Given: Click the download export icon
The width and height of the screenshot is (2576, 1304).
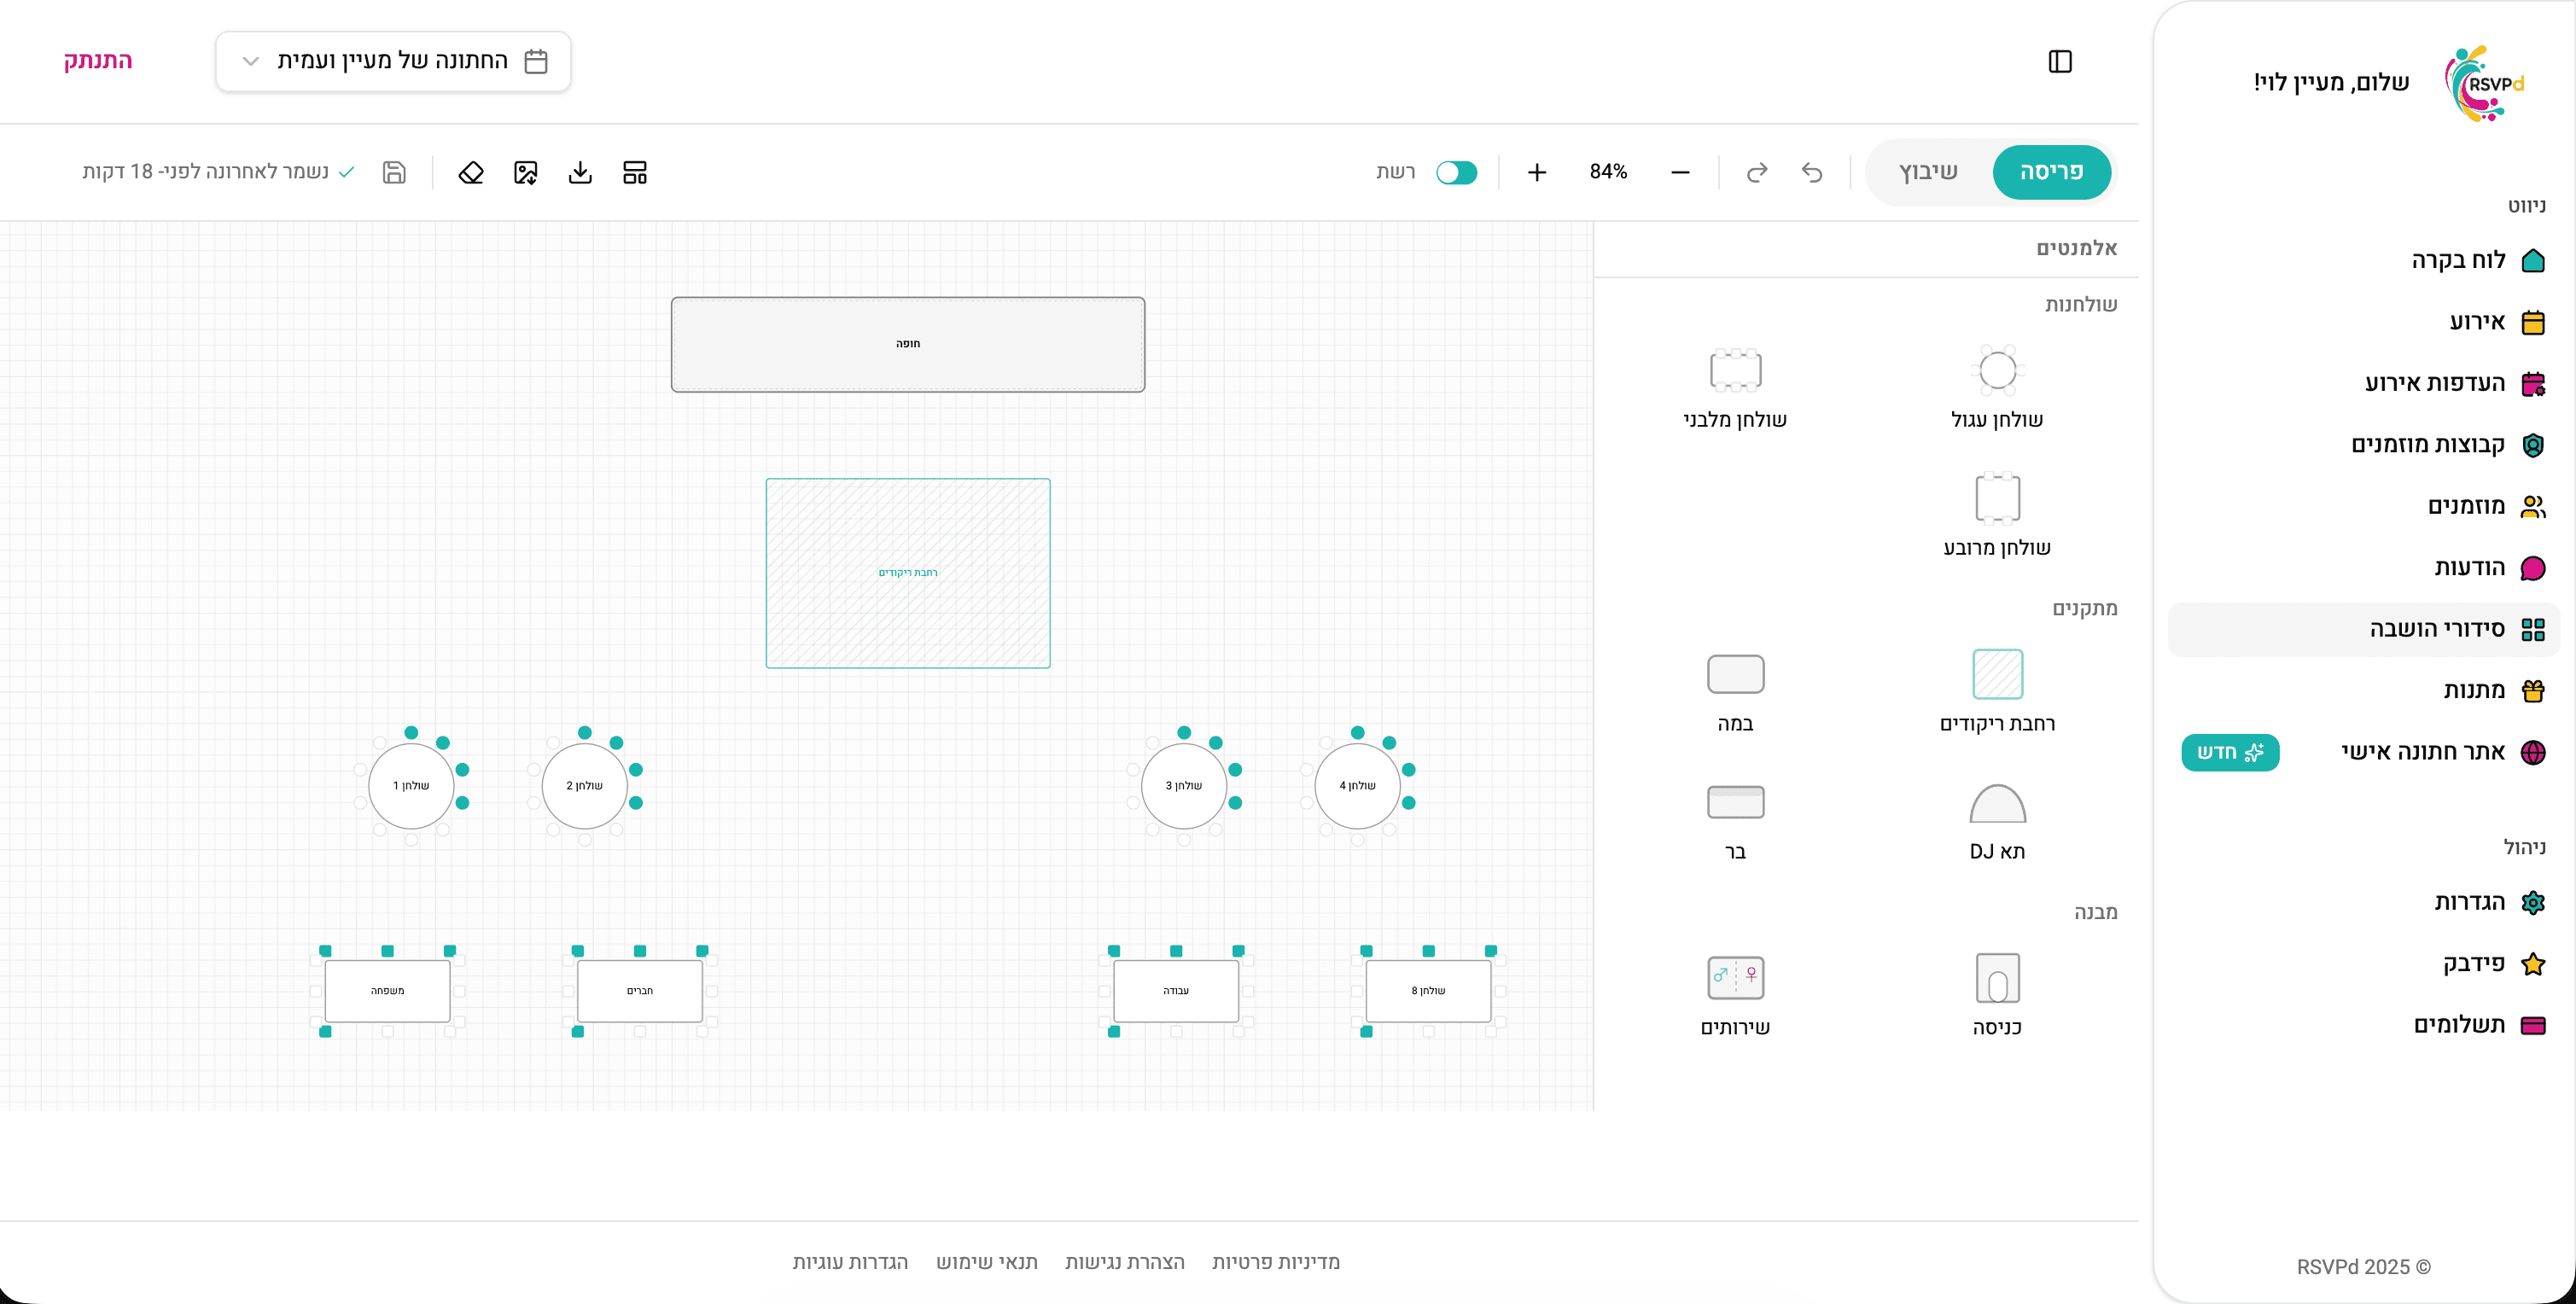Looking at the screenshot, I should tap(580, 172).
